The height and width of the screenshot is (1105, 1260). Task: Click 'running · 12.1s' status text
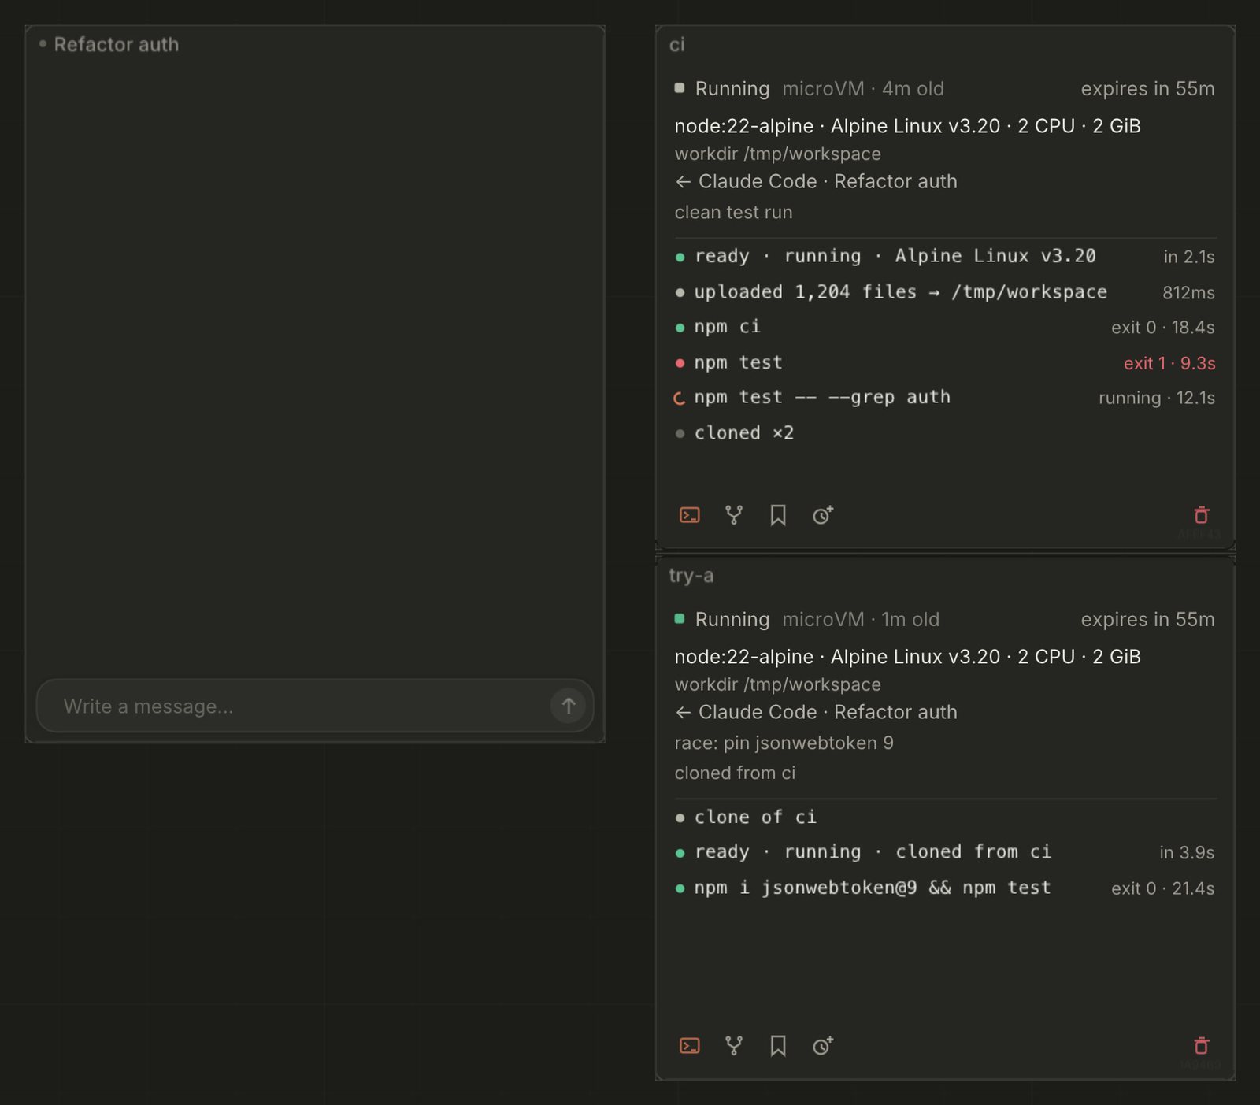[x=1157, y=399]
